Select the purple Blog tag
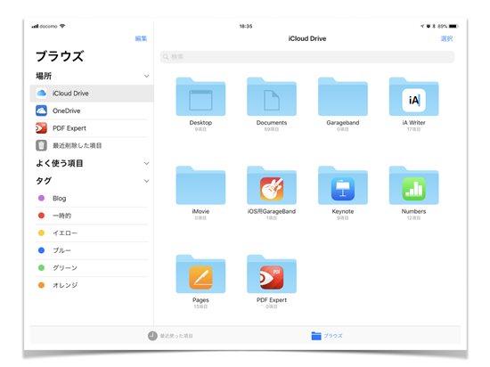Viewport: 490px width, 367px height. coord(92,198)
